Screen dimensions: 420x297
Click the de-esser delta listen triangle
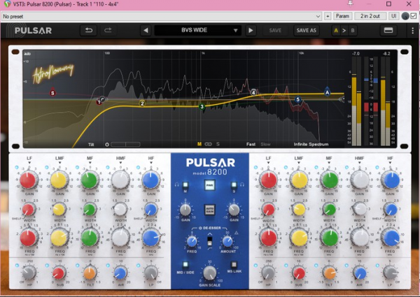[x=237, y=233]
